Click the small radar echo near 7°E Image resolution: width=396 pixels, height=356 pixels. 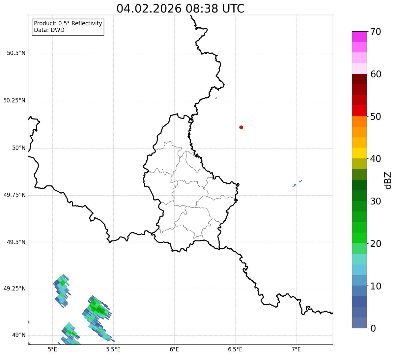297,184
